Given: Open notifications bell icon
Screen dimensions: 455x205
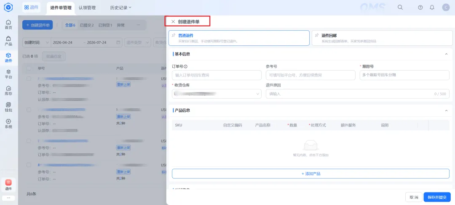Looking at the screenshot, I should (432, 8).
